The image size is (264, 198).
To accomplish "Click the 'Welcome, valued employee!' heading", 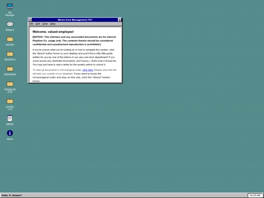I will point(53,32).
